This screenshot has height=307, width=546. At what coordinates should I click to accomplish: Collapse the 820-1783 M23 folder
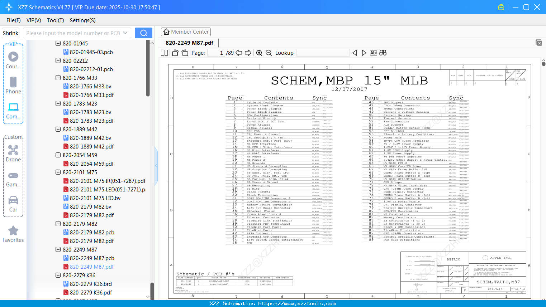tap(58, 104)
